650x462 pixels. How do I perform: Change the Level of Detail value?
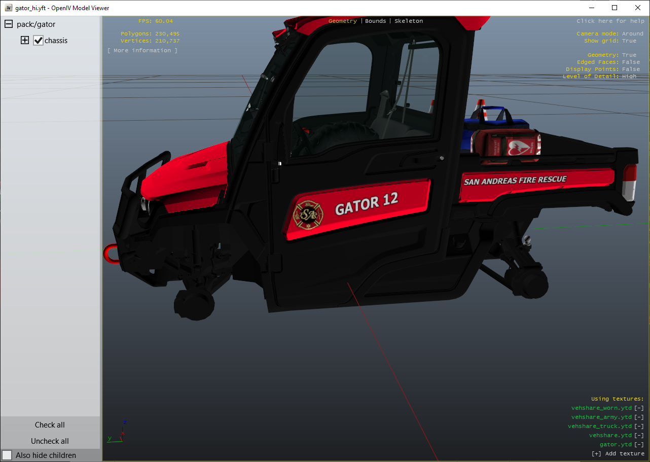tap(629, 76)
